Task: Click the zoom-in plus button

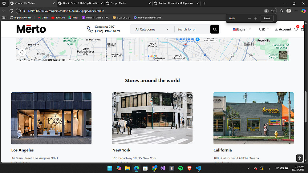Action: coord(256,18)
